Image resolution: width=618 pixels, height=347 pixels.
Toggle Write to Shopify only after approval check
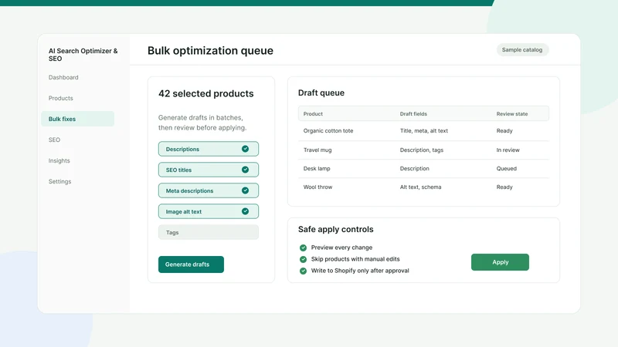pos(303,271)
